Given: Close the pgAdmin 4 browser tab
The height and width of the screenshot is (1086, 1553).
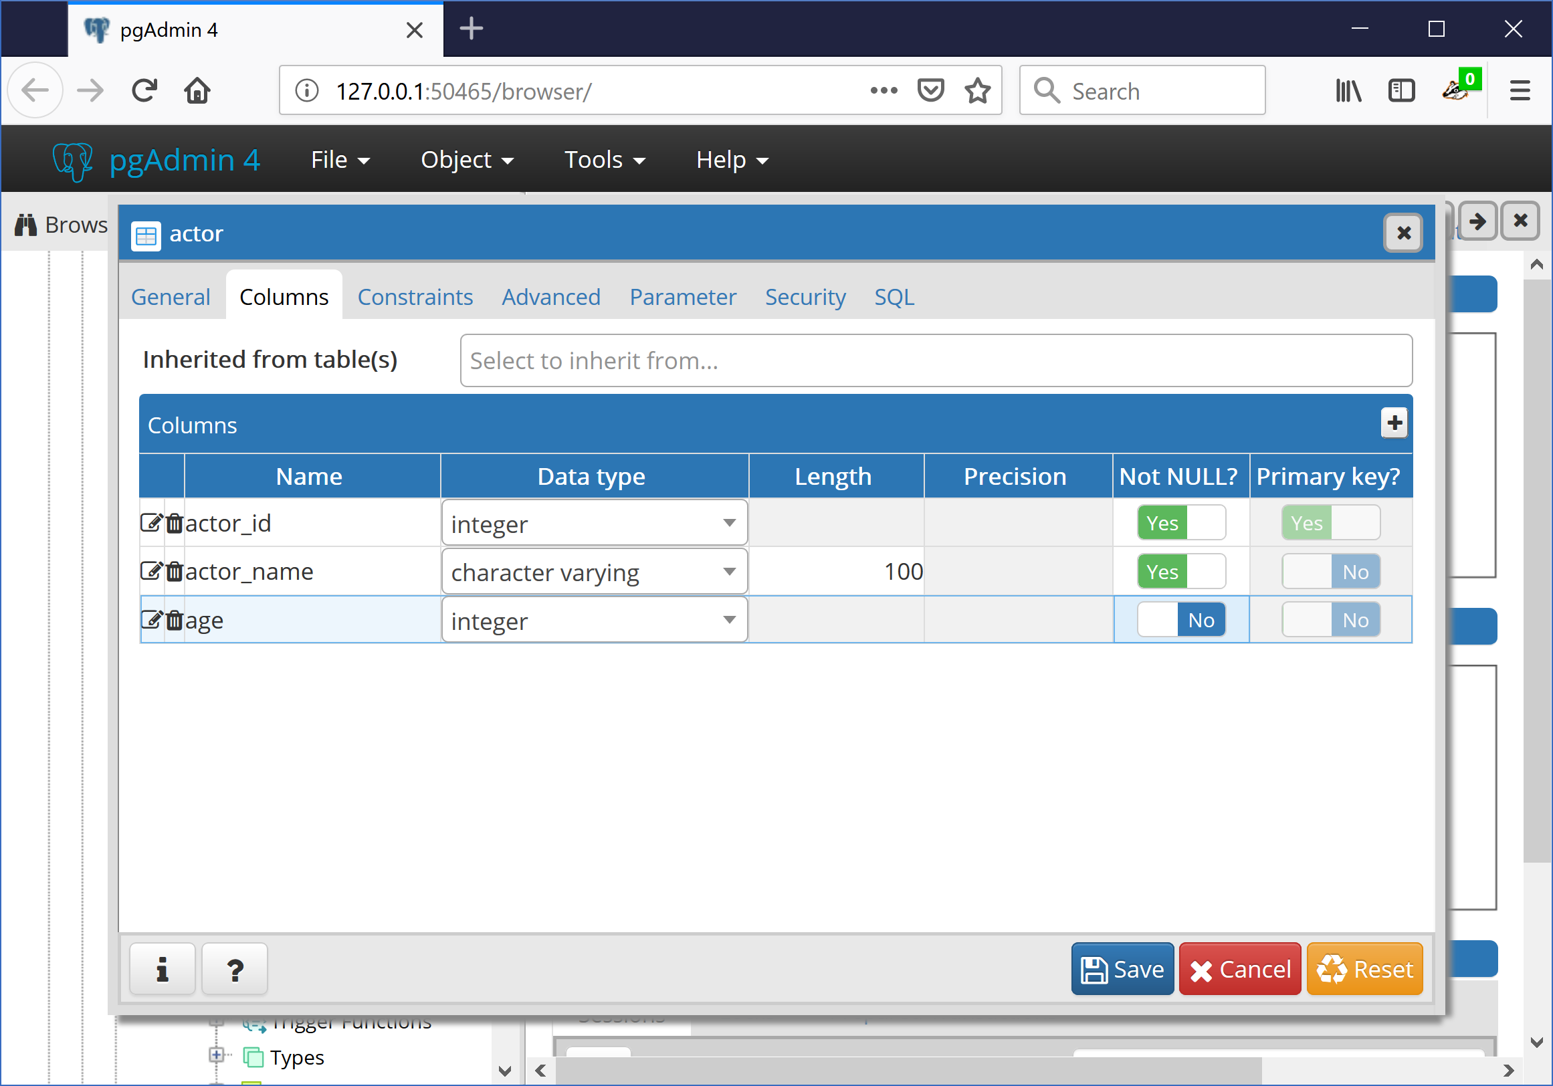Looking at the screenshot, I should (415, 29).
